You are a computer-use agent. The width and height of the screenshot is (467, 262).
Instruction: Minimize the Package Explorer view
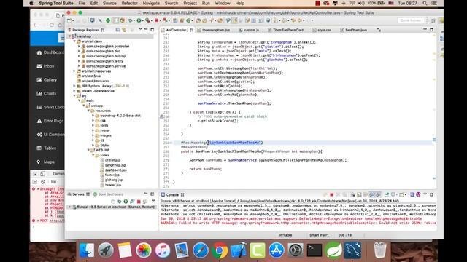[x=146, y=29]
